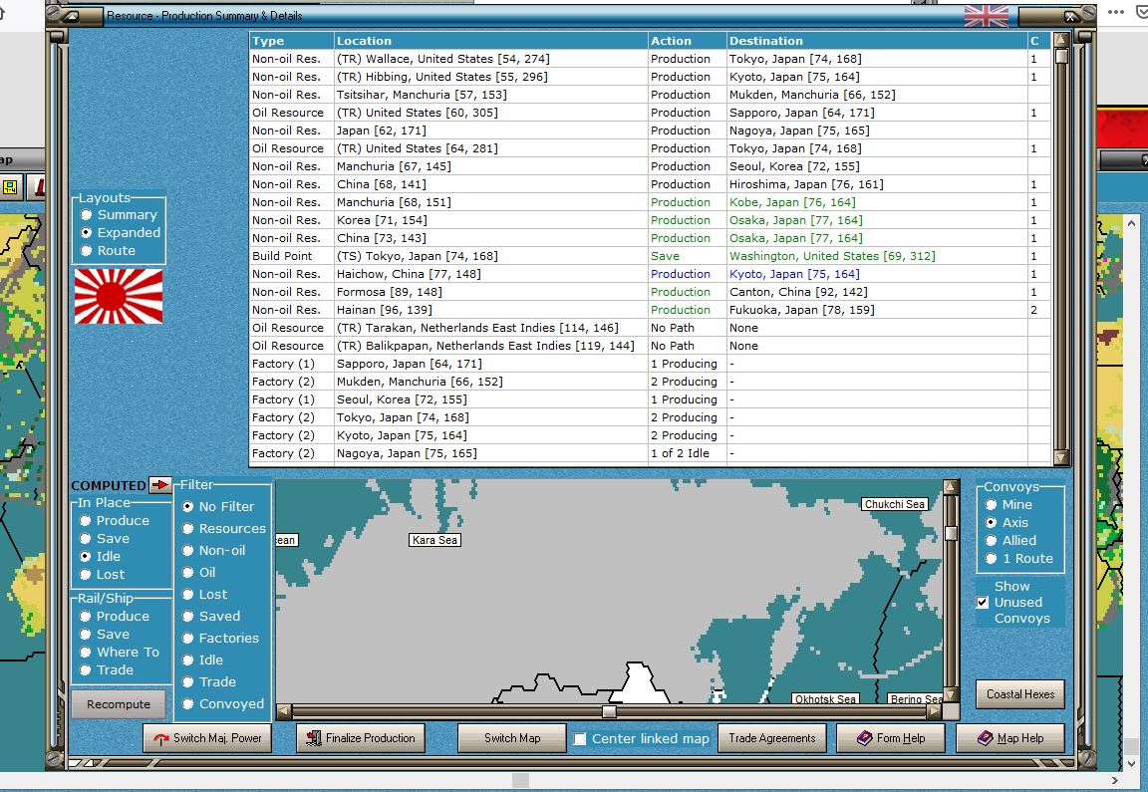The width and height of the screenshot is (1148, 792).
Task: Select In Place Produce option
Action: pyautogui.click(x=86, y=520)
